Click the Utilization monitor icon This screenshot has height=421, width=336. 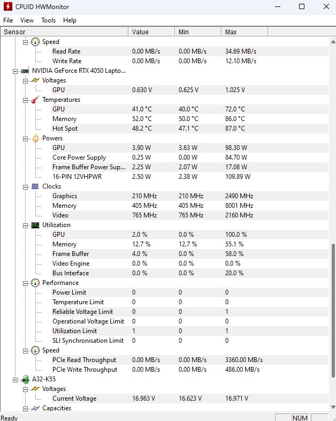pyautogui.click(x=35, y=225)
